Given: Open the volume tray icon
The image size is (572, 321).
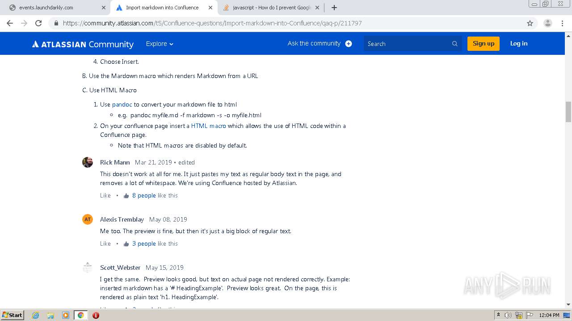Looking at the screenshot, I should (x=508, y=315).
